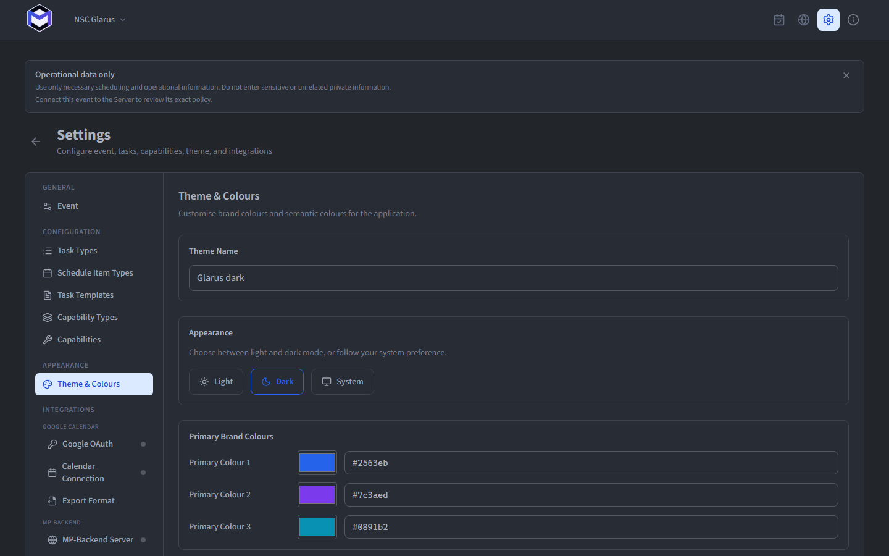Click the Primary Brand Colours label
The image size is (889, 556).
tap(231, 436)
